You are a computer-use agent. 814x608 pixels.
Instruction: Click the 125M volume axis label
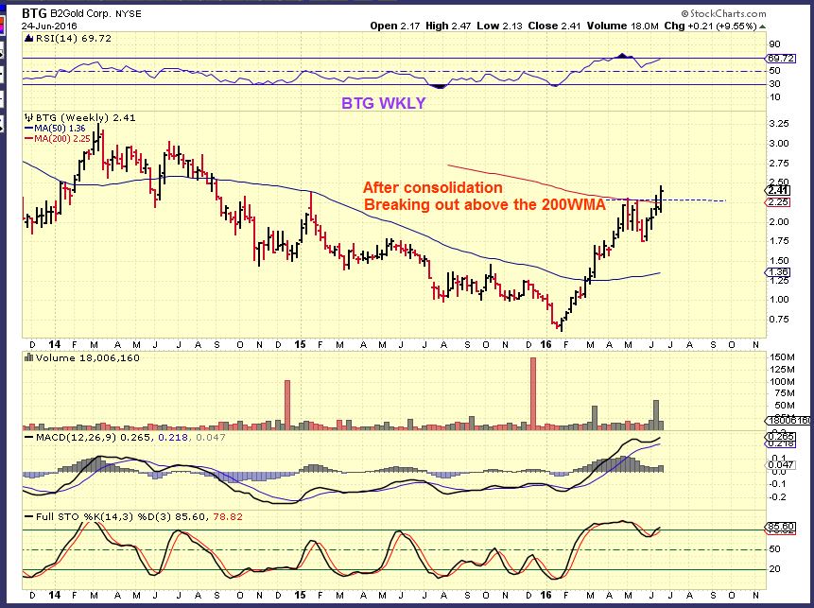pos(782,370)
